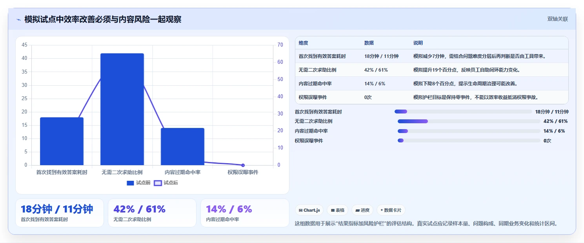The width and height of the screenshot is (584, 243).
Task: Click table cell 14% / 6%
Action: coord(375,84)
